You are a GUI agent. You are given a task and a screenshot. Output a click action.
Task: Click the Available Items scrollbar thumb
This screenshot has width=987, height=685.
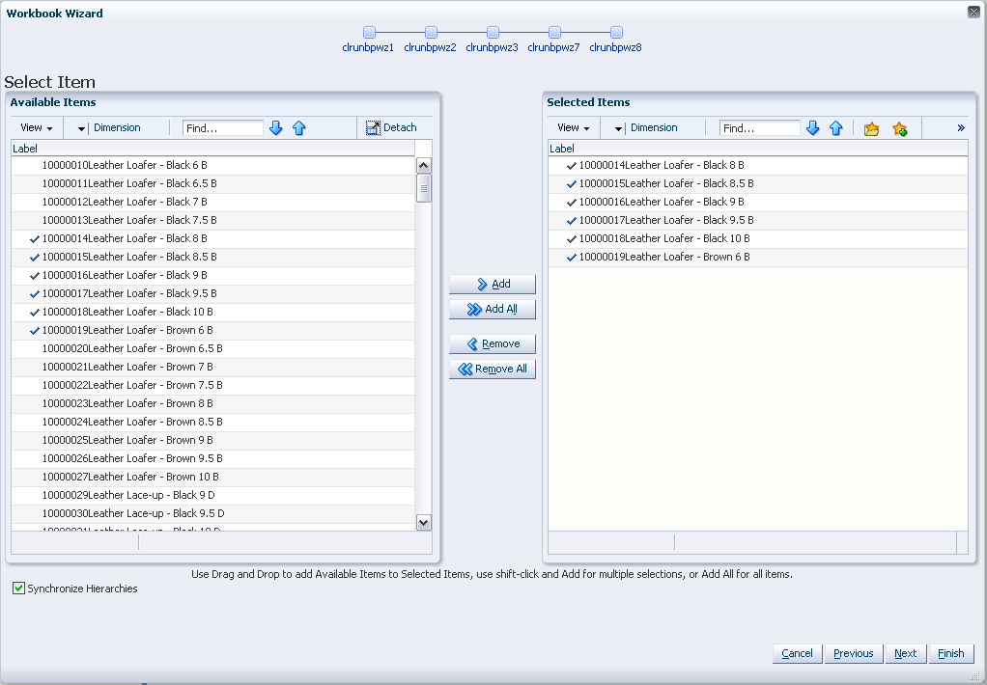424,189
